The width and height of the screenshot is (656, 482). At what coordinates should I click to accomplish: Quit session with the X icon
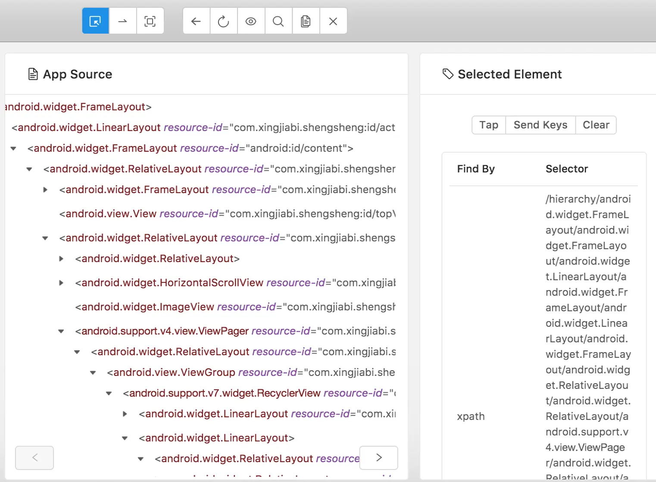[333, 21]
